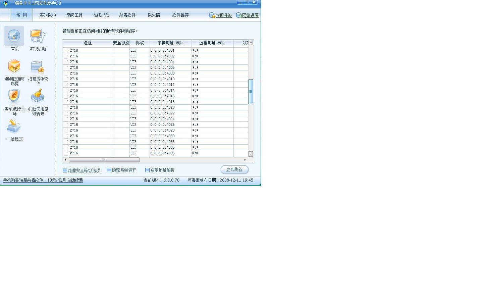Viewport: 483px width, 302px height.
Task: Select the row with address 0.0.0.0:4020
Action: click(x=155, y=107)
